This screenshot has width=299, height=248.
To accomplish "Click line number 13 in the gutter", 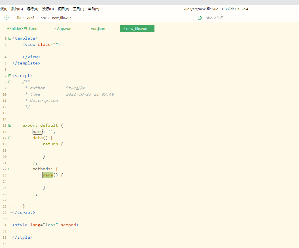I will 5,113.
